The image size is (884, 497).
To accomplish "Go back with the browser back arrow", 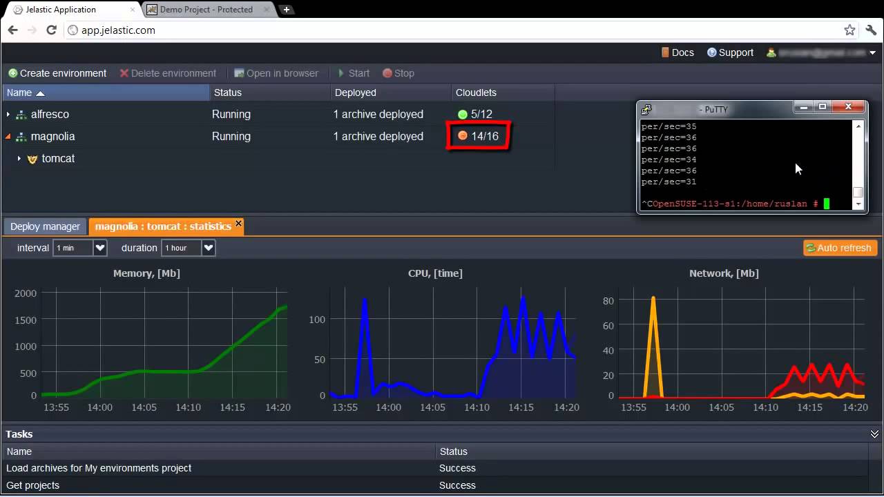I will [12, 30].
